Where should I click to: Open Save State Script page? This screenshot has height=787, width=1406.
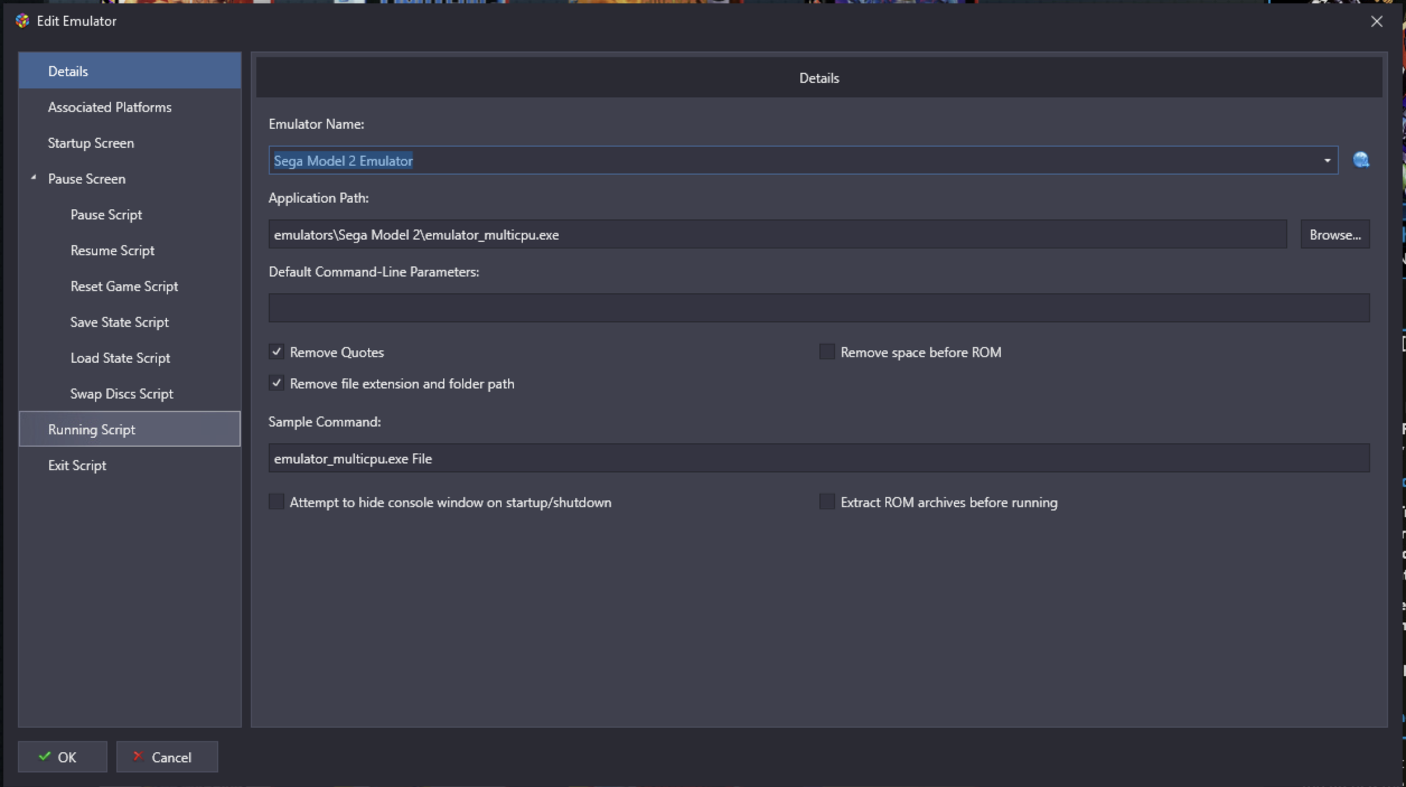pyautogui.click(x=130, y=322)
